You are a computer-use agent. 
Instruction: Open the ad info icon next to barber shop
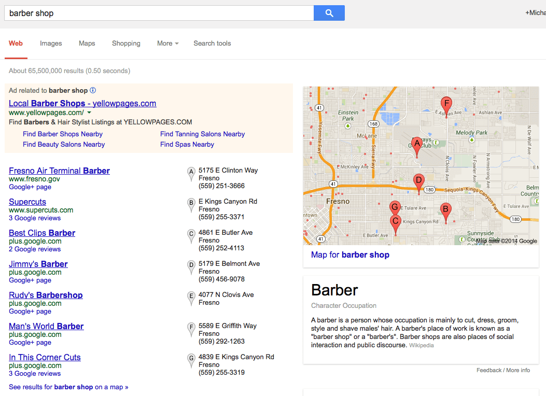tap(93, 90)
